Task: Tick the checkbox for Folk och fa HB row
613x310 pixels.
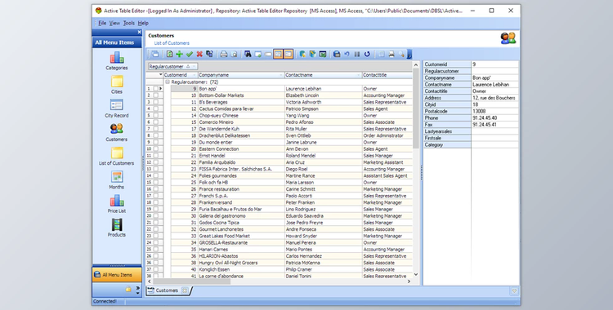Action: [x=155, y=183]
